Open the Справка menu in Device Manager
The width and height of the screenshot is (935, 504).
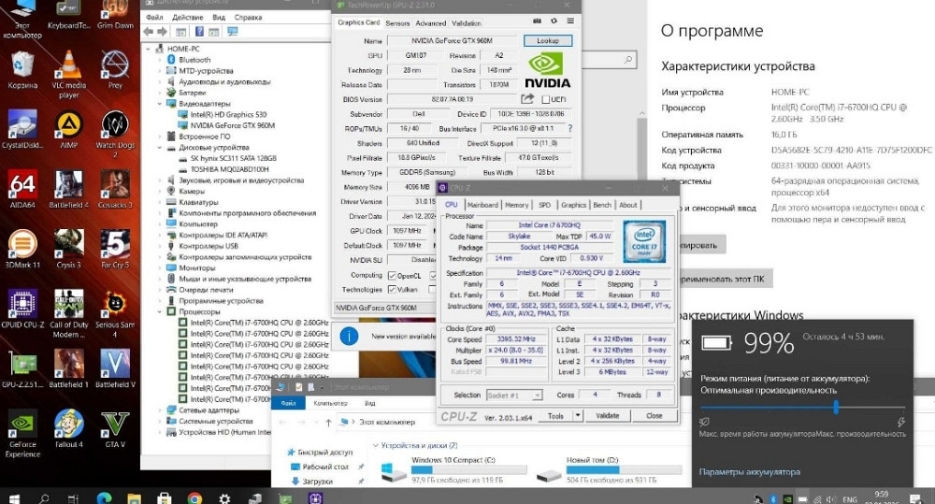coord(248,17)
